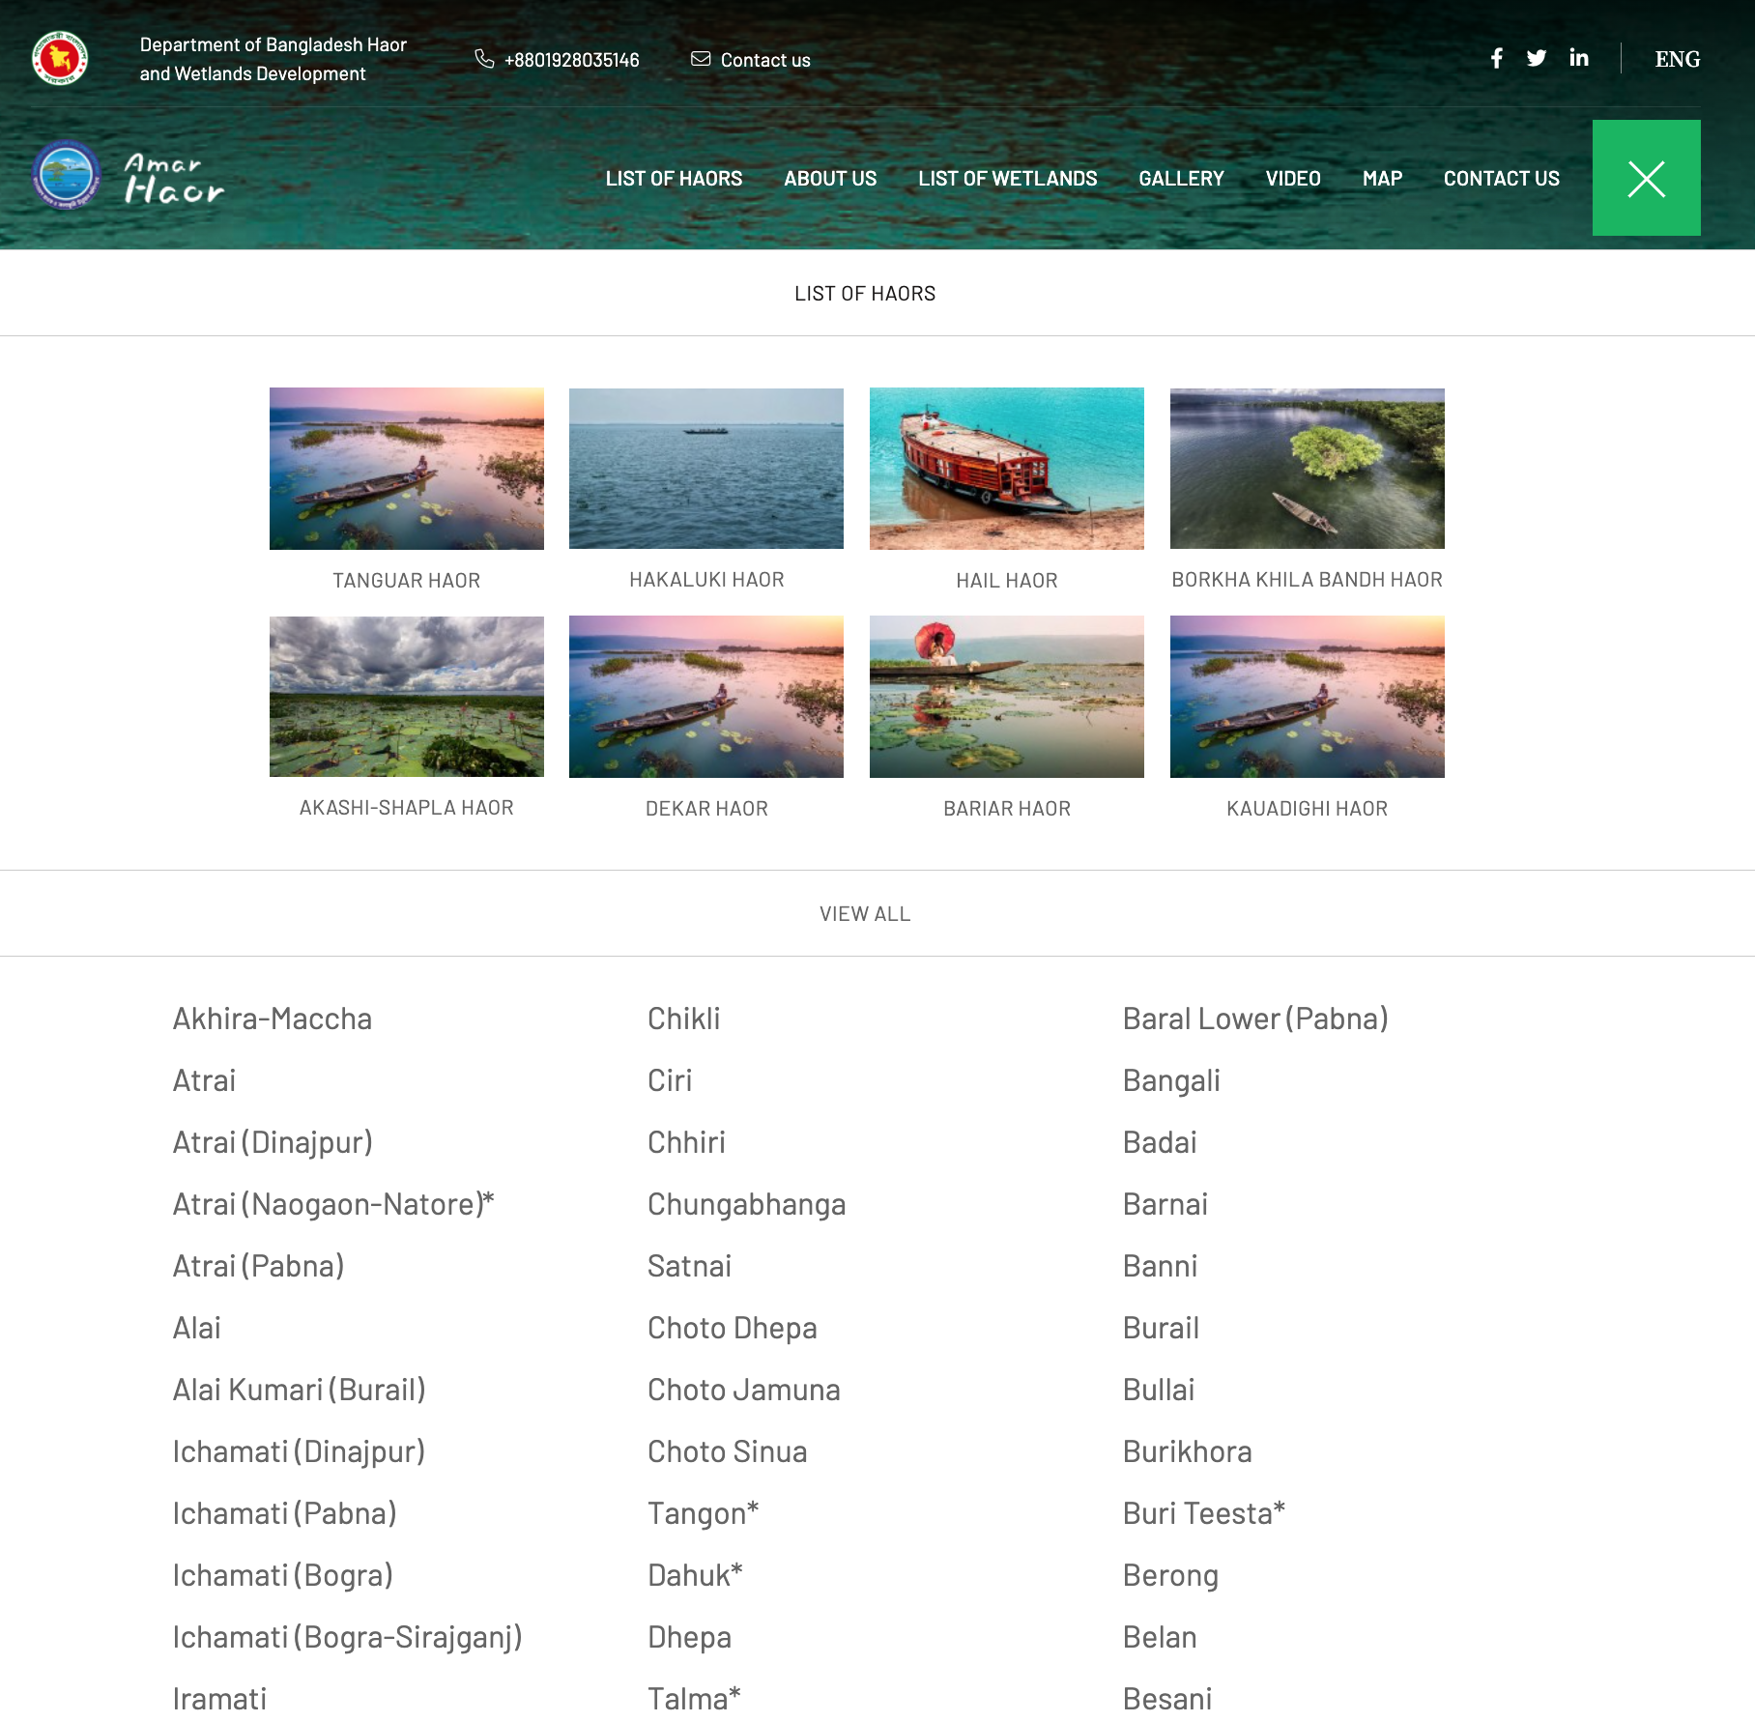
Task: Open the LIST OF WETLANDS menu item
Action: tap(1007, 179)
